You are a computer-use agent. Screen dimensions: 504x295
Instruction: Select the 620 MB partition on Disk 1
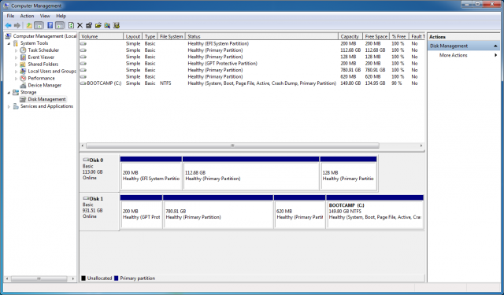tap(299, 212)
